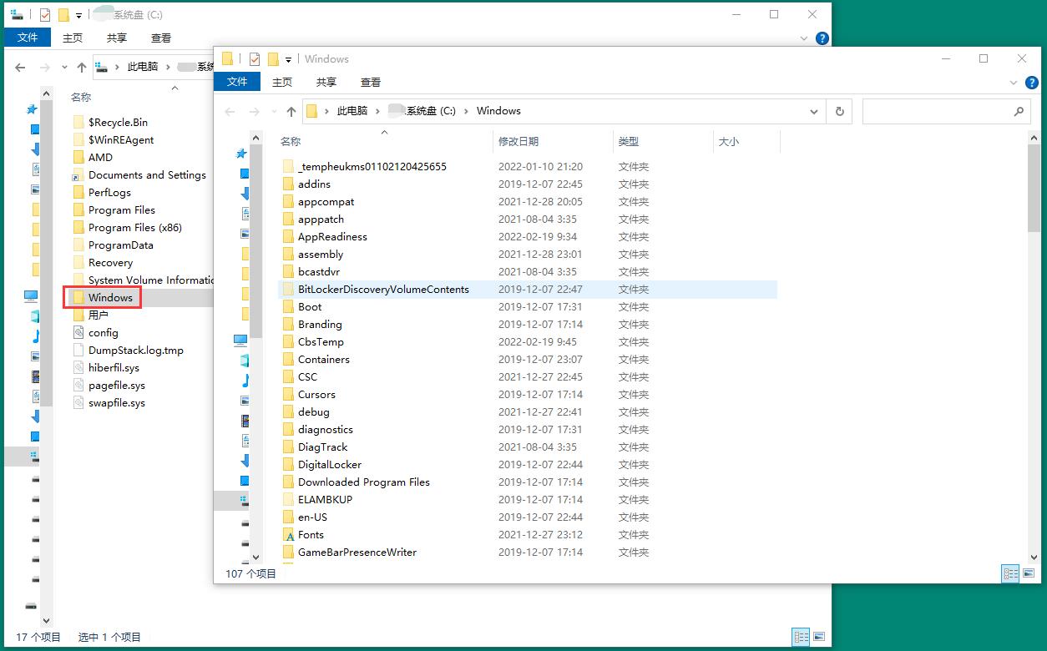Open the Quick Access Toolbar dropdown arrow

[x=287, y=58]
